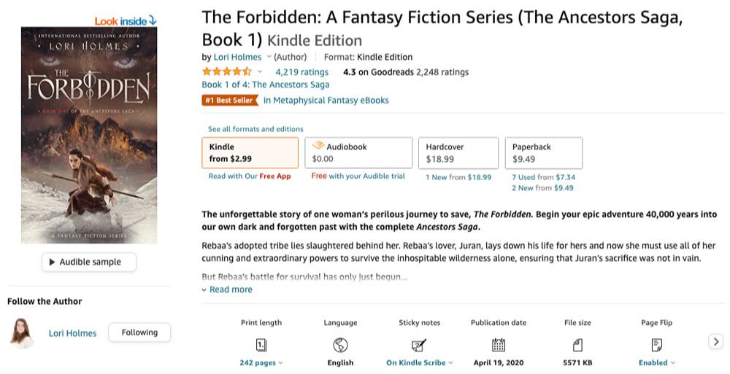This screenshot has width=730, height=374.
Task: Expand the star ratings breakdown dropdown
Action: (x=260, y=72)
